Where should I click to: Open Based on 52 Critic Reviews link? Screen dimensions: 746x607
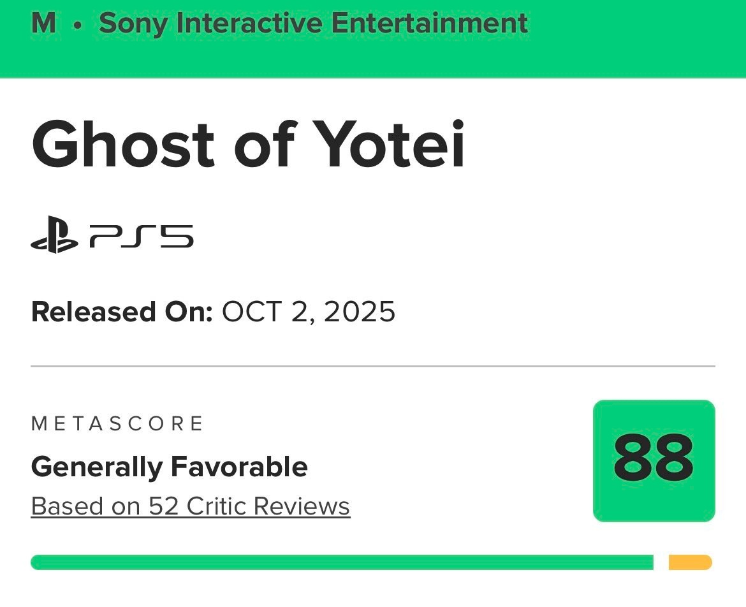tap(190, 506)
